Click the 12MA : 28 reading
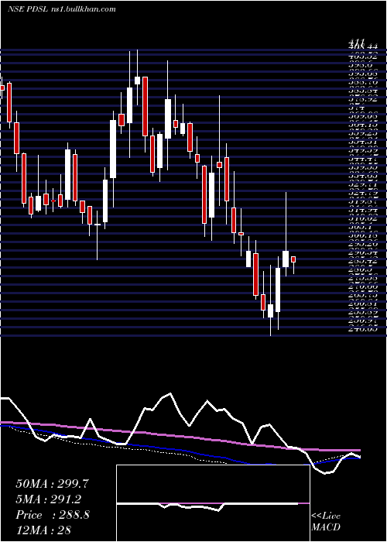The height and width of the screenshot is (542, 387). (43, 530)
